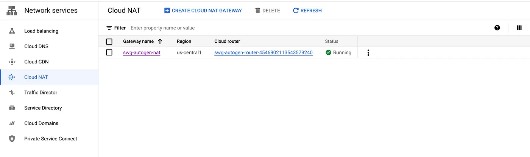Sort by Gateway name using the arrow

[x=160, y=41]
